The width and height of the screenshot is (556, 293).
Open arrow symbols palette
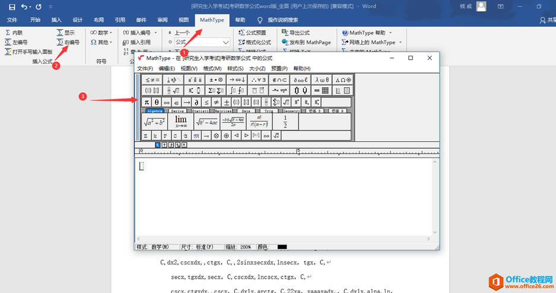coord(237,79)
